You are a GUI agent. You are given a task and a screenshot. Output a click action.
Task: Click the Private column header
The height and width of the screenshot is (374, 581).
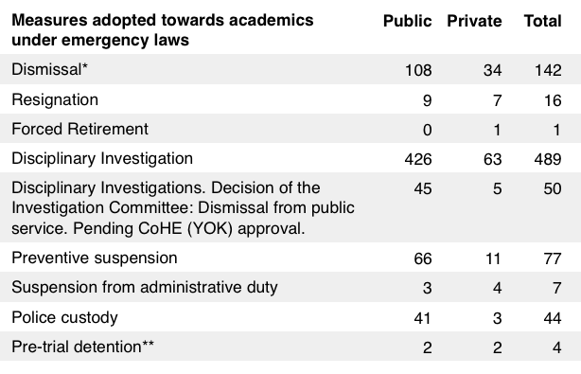(x=474, y=21)
